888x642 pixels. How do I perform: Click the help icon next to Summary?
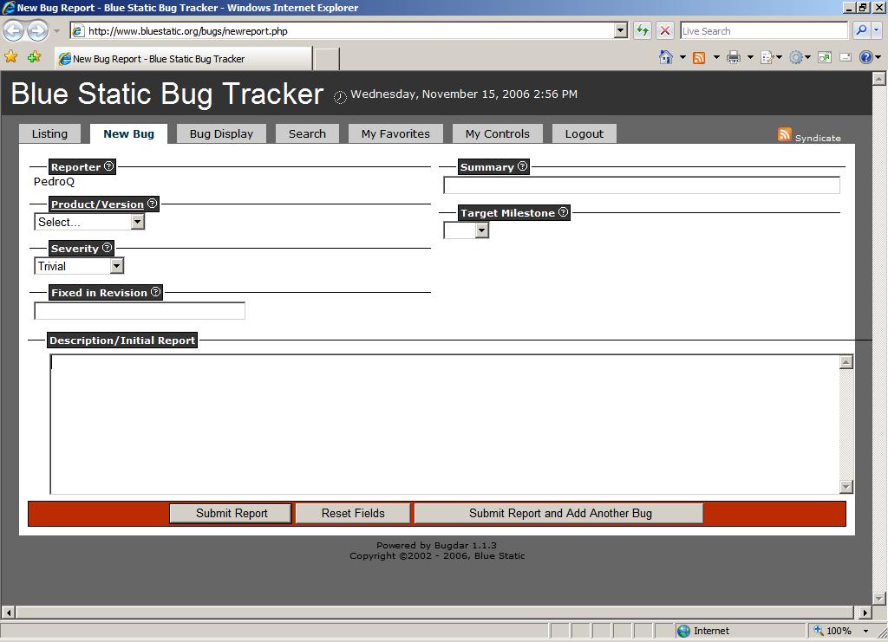(522, 166)
